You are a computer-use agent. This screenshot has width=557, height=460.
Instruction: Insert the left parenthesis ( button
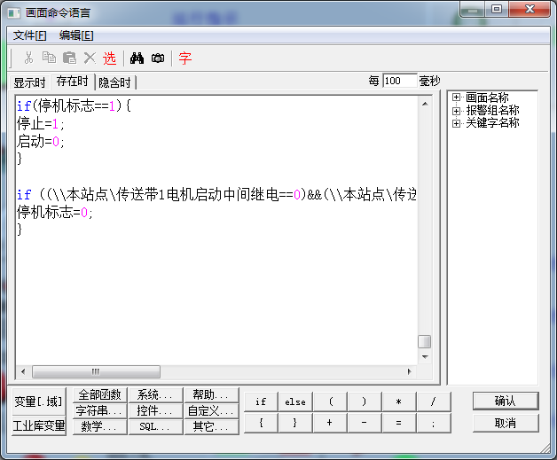click(330, 402)
